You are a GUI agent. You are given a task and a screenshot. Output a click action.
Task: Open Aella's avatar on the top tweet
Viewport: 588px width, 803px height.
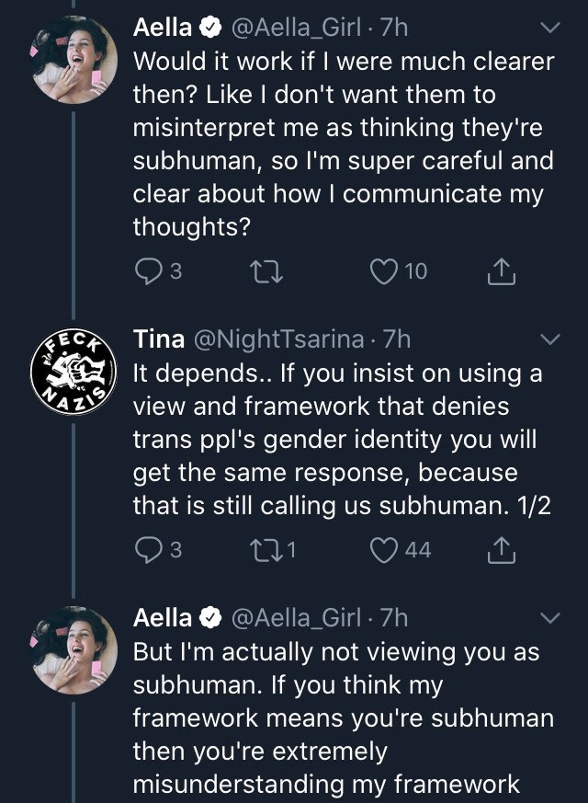pyautogui.click(x=73, y=60)
